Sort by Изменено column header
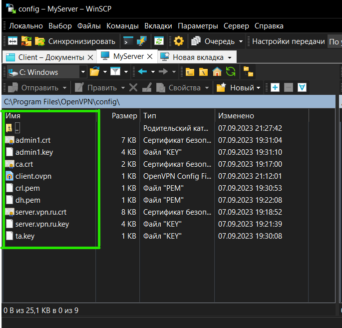Image resolution: width=342 pixels, height=328 pixels. coord(236,116)
